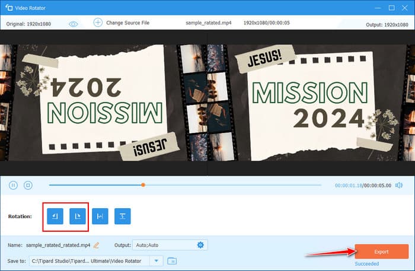Viewport: 415px width, 271px height.
Task: Click the playback progress slider handle
Action: click(143, 185)
